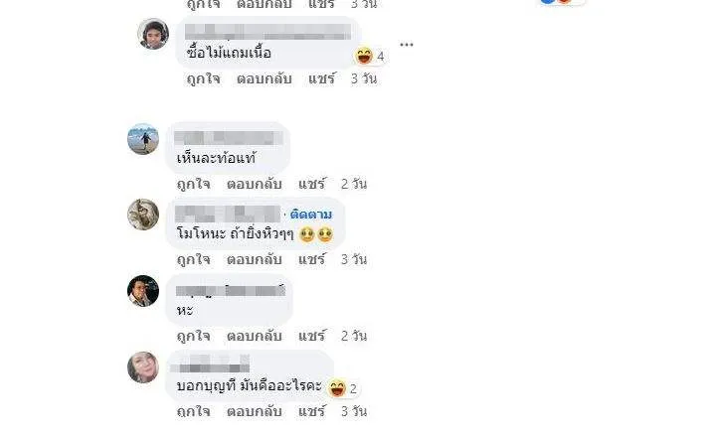Share the 'บอกบุญที มันคืออะไรคะ' comment
Viewport: 701px width, 437px height.
(312, 411)
